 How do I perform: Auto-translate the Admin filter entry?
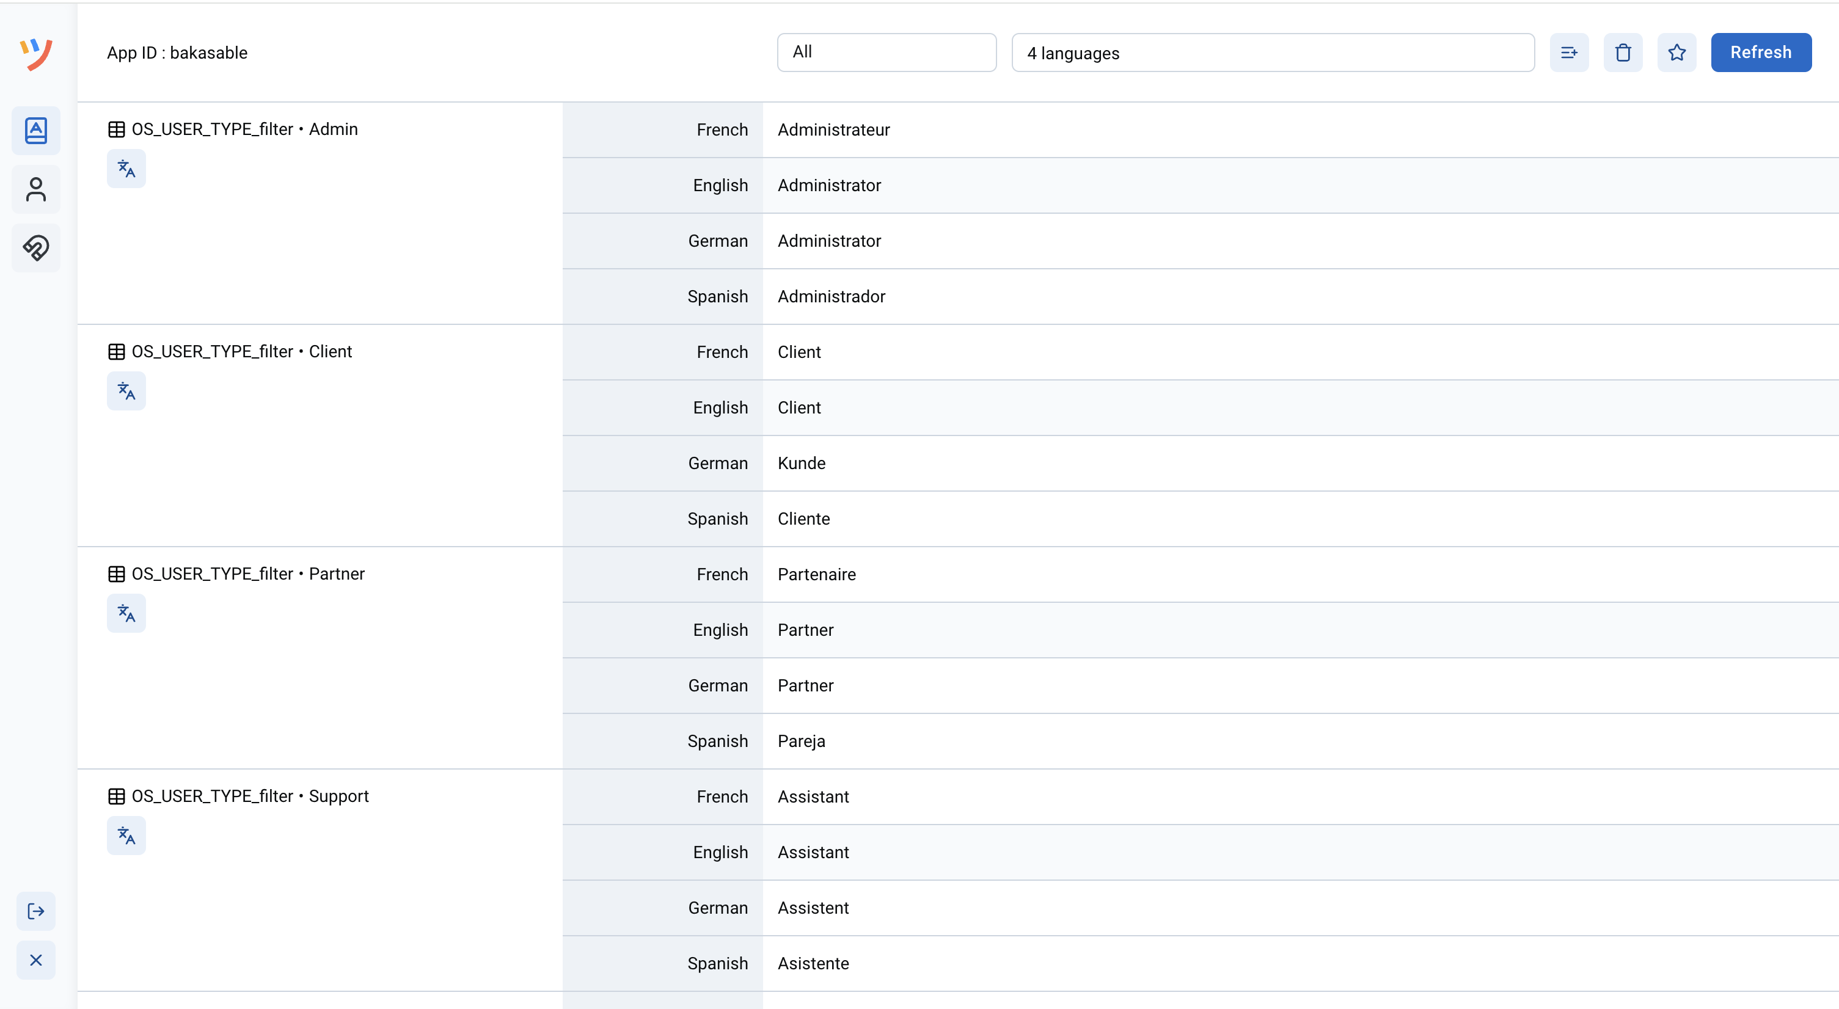(x=126, y=169)
